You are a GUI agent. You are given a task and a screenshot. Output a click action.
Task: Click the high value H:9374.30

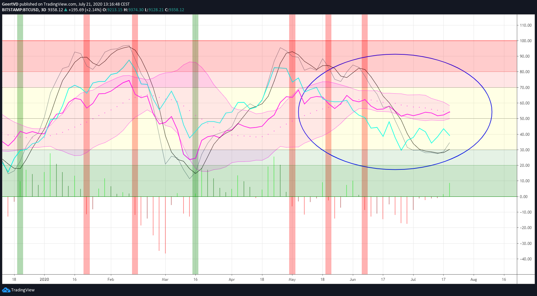pos(134,10)
